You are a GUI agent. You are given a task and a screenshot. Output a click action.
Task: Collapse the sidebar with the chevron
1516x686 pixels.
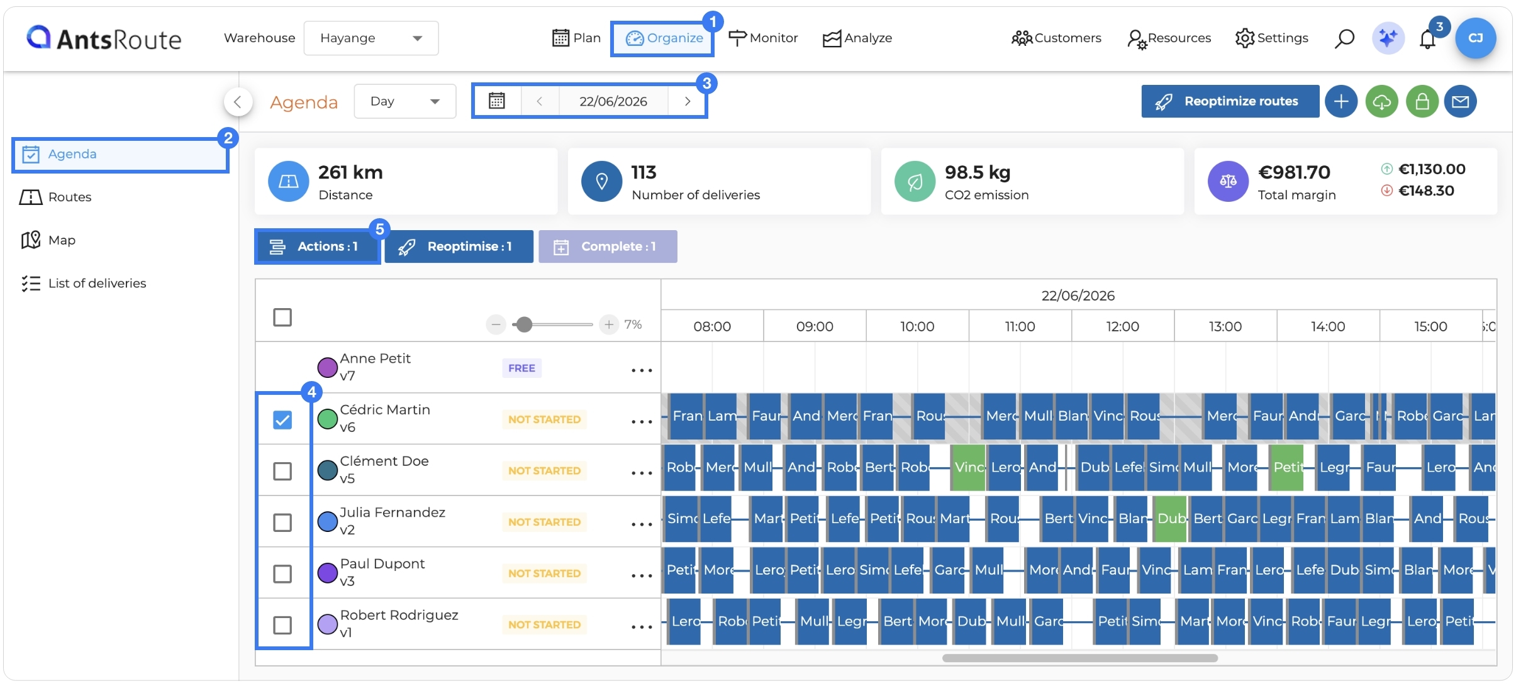(238, 101)
